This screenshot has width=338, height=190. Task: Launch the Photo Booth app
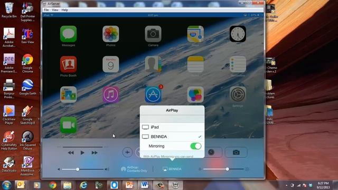(x=68, y=64)
